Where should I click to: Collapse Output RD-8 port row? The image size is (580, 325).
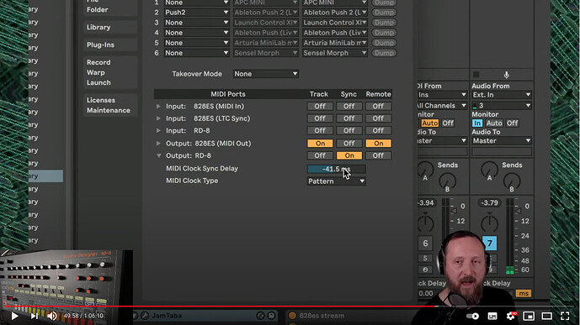pyautogui.click(x=159, y=155)
